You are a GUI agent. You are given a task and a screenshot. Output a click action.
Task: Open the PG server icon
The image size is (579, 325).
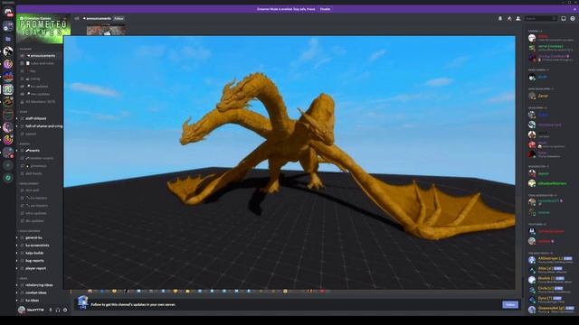[8, 89]
